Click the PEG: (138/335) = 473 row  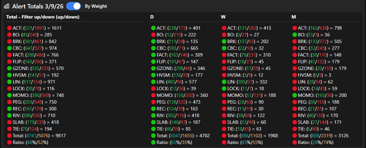coord(176,102)
